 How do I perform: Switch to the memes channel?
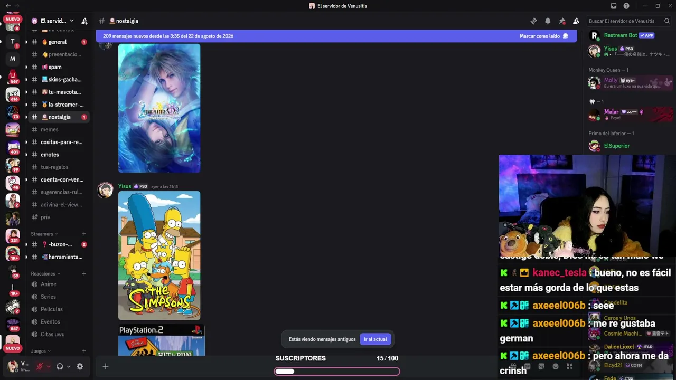[x=59, y=129]
